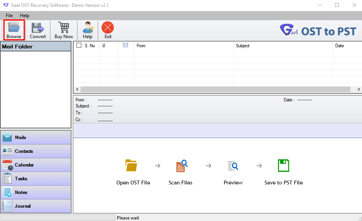Click the Open OST File label
362x221 pixels.
pyautogui.click(x=133, y=183)
